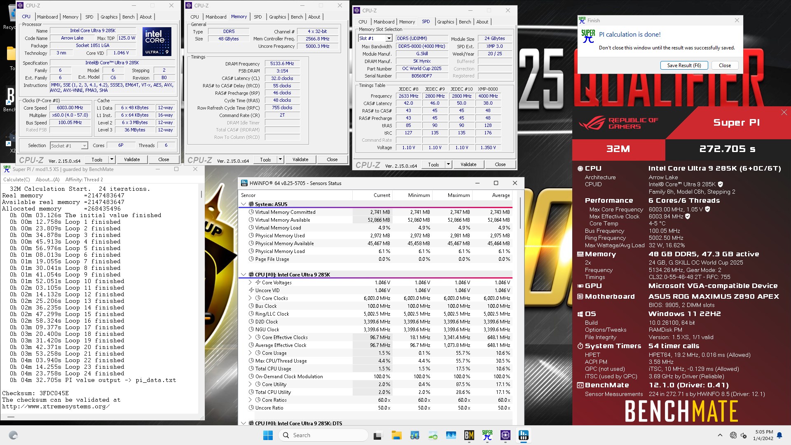Show hidden tray icons chevron
The image size is (791, 445).
720,435
